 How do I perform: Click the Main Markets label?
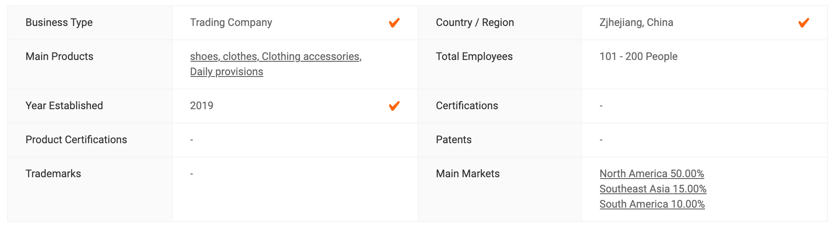pyautogui.click(x=468, y=174)
